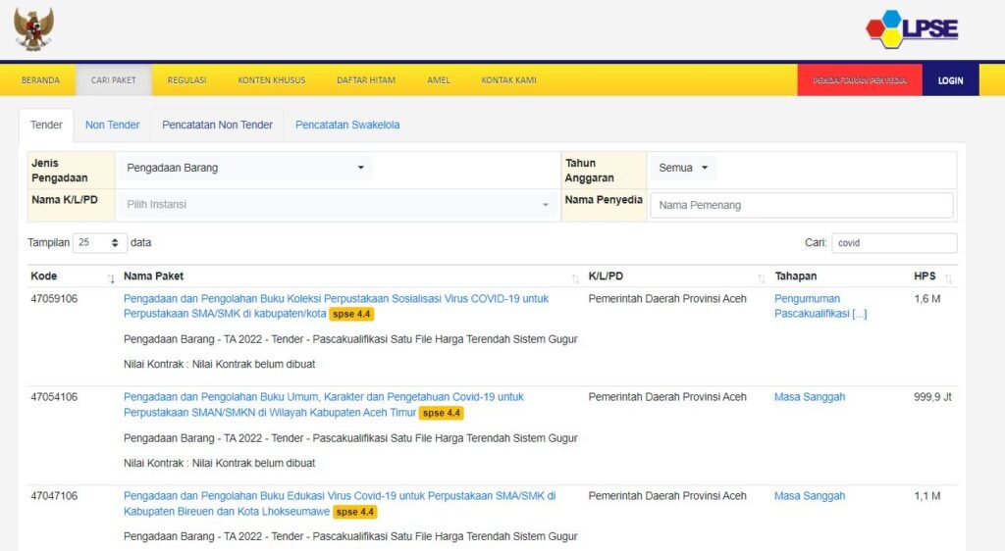This screenshot has height=551, width=1005.
Task: Open Pencatatan Swakelola tab
Action: coord(347,125)
